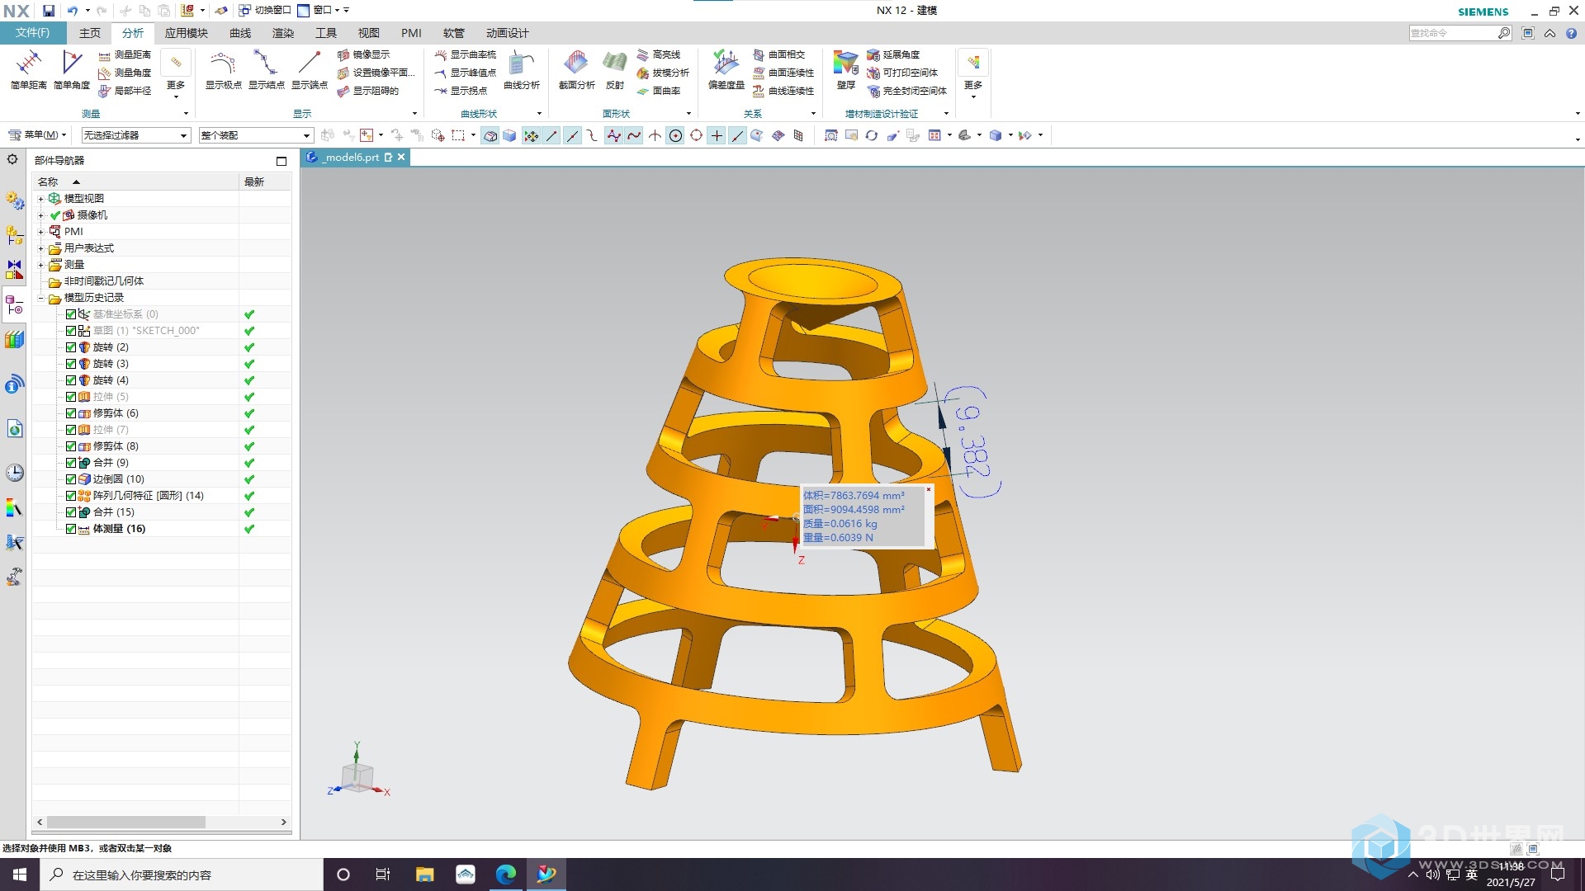Switch to the 主页 ribbon tab
The width and height of the screenshot is (1585, 891).
point(89,33)
